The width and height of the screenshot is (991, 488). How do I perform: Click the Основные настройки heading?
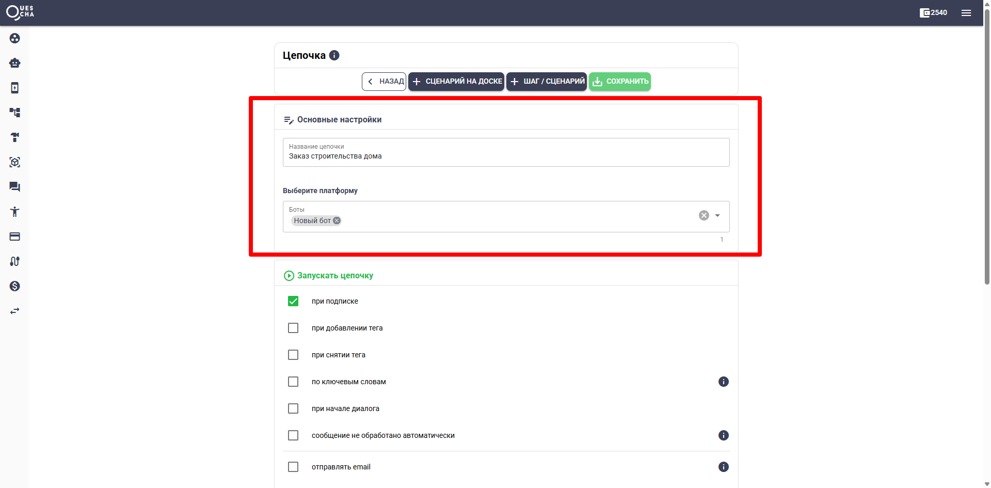tap(339, 120)
